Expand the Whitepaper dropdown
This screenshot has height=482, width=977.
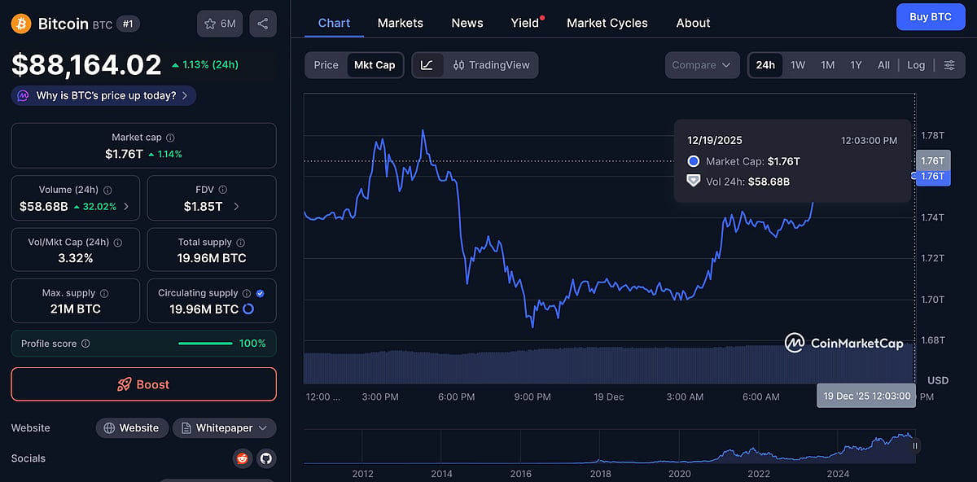point(225,428)
